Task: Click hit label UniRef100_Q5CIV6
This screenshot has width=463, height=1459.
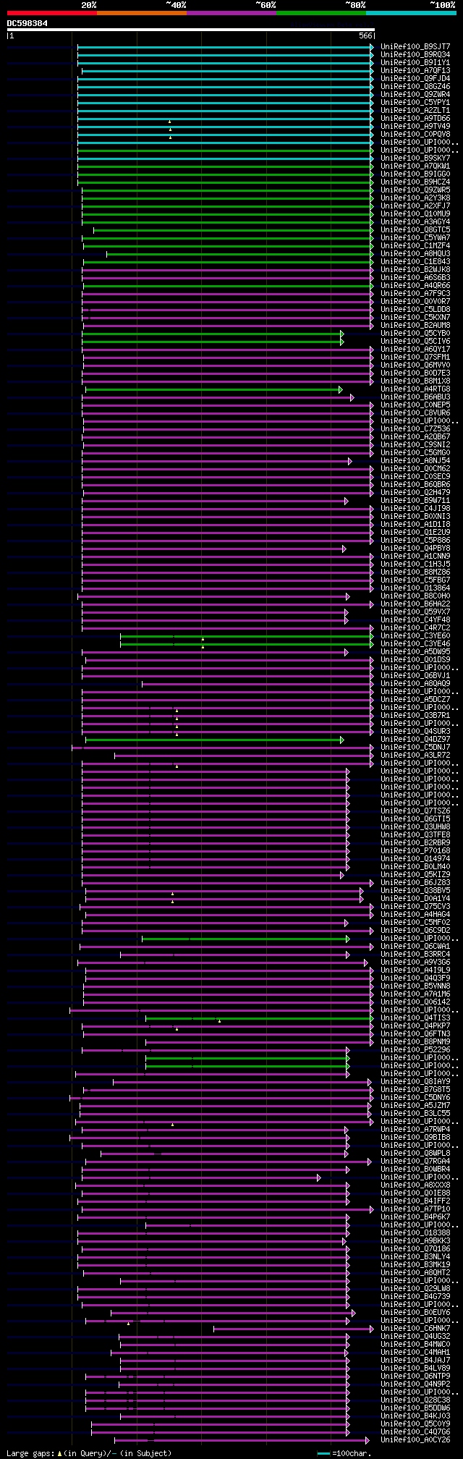Action: click(415, 342)
